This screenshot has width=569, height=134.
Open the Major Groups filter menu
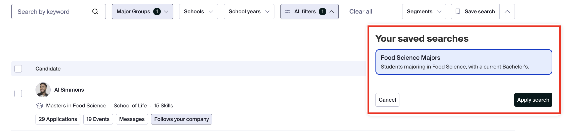(x=142, y=12)
